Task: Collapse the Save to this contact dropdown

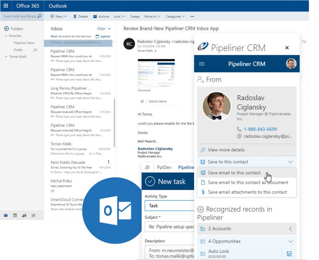Action: tap(290, 162)
